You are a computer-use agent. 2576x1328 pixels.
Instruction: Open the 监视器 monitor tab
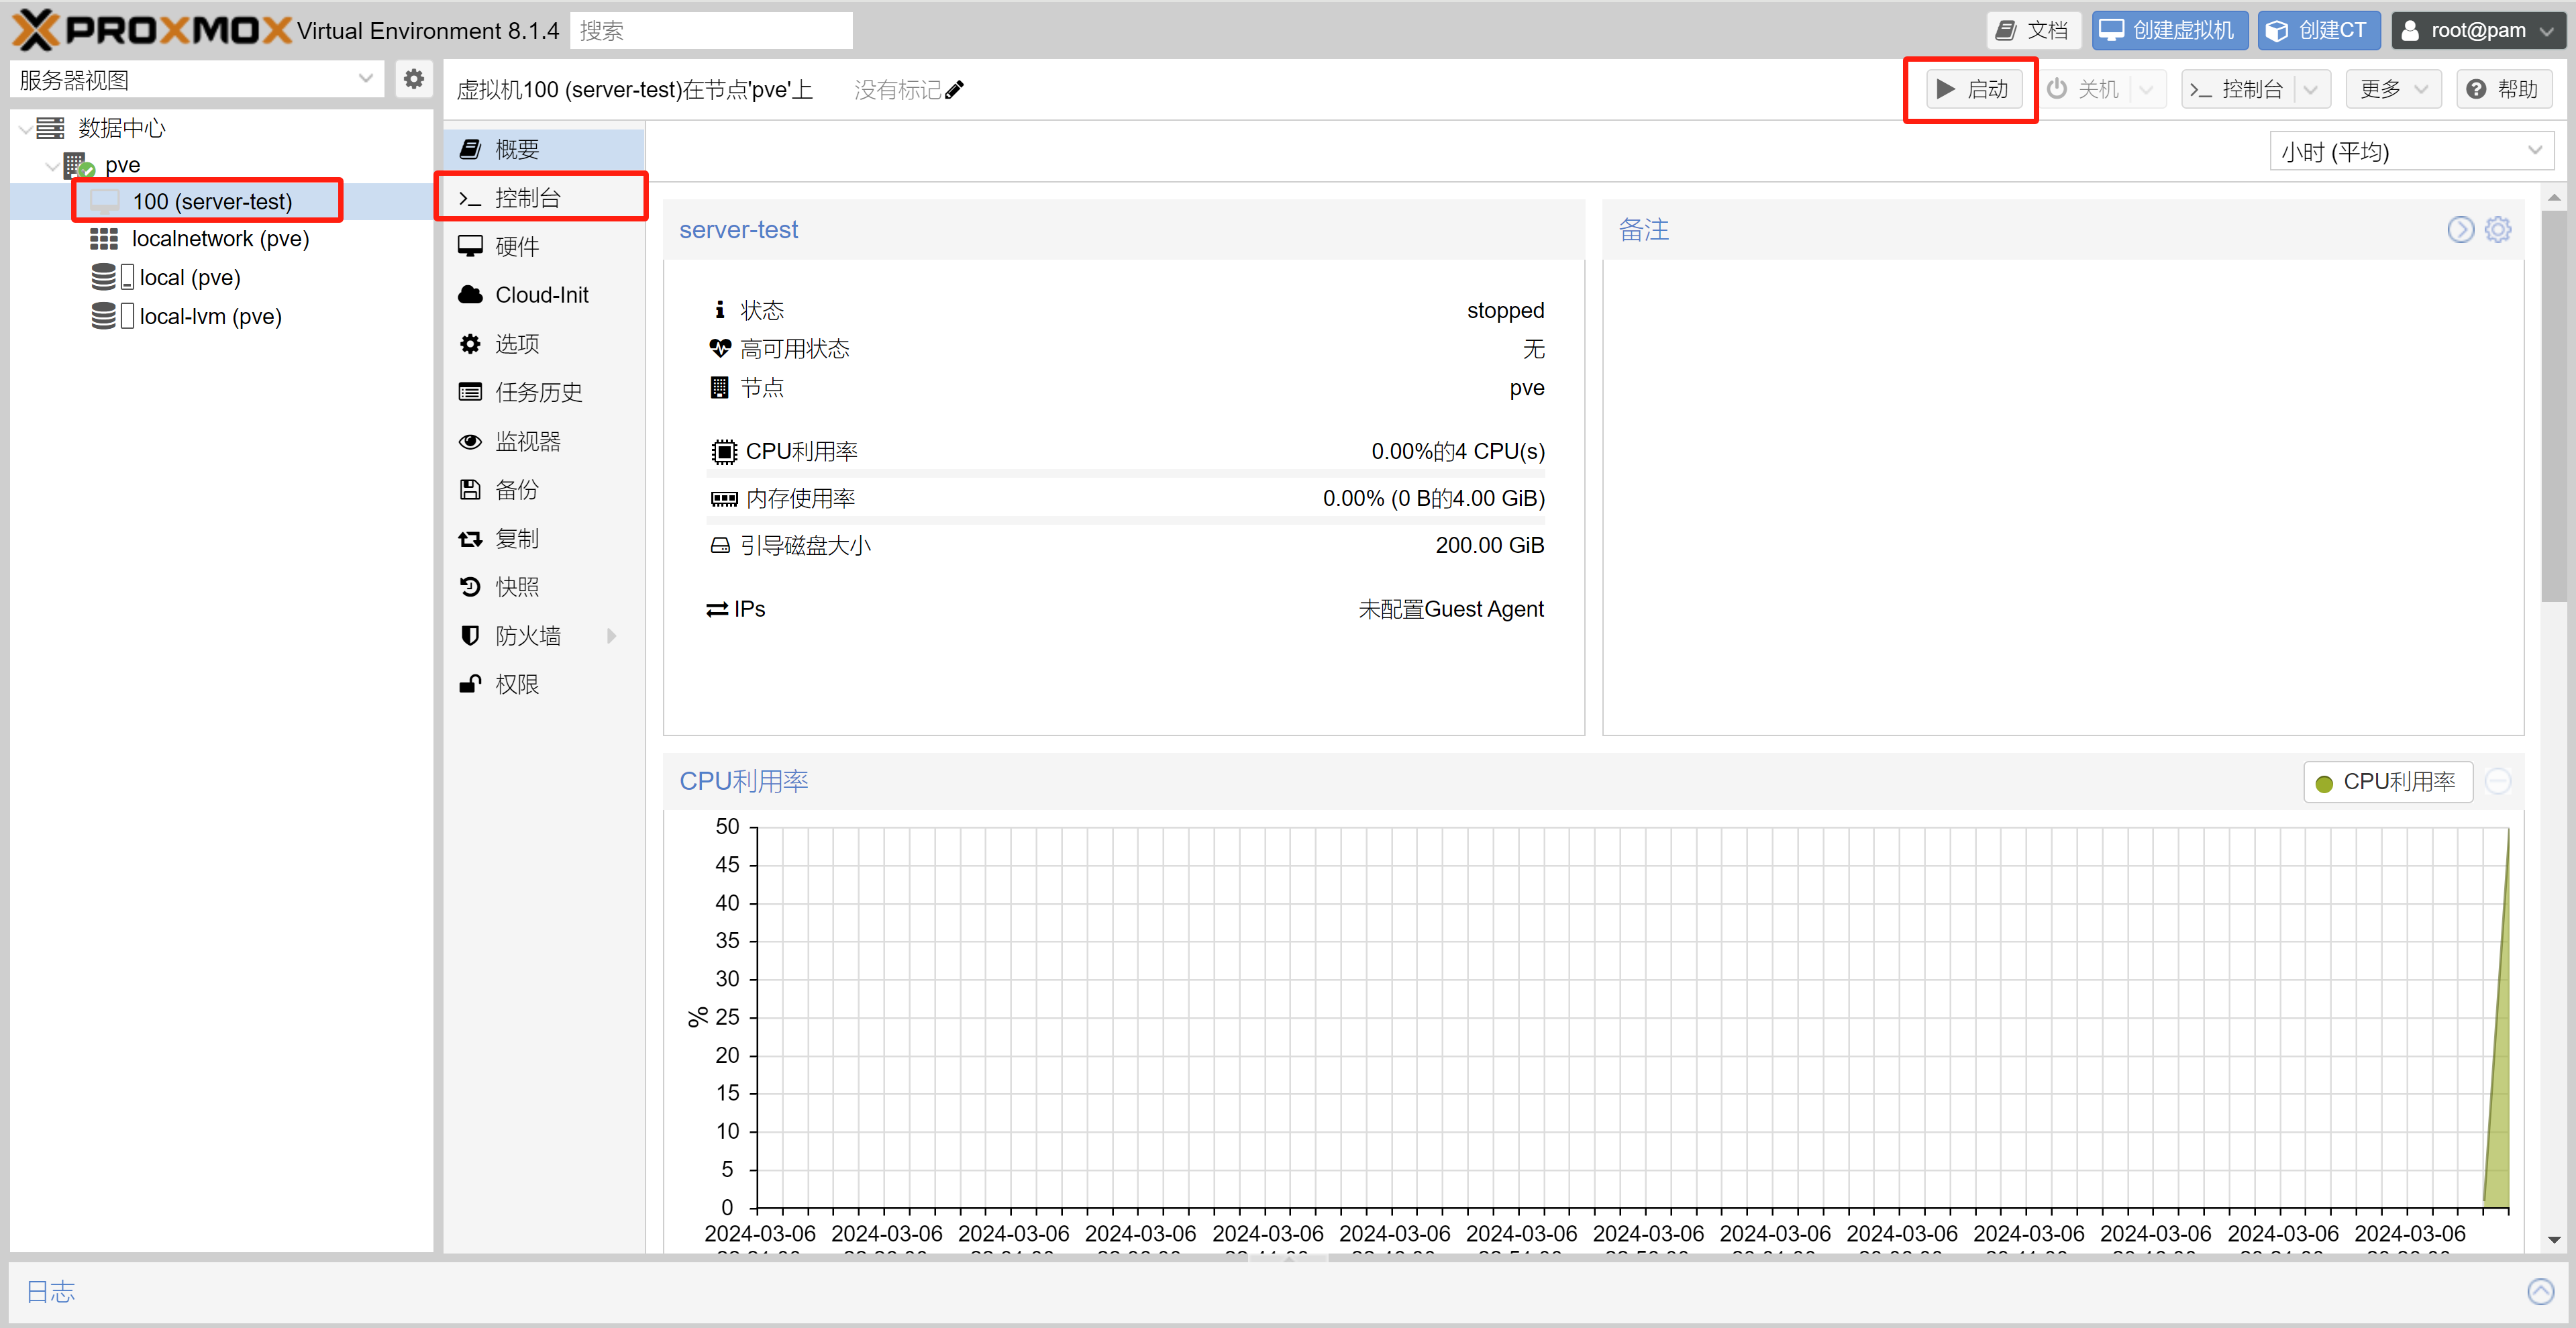[544, 441]
